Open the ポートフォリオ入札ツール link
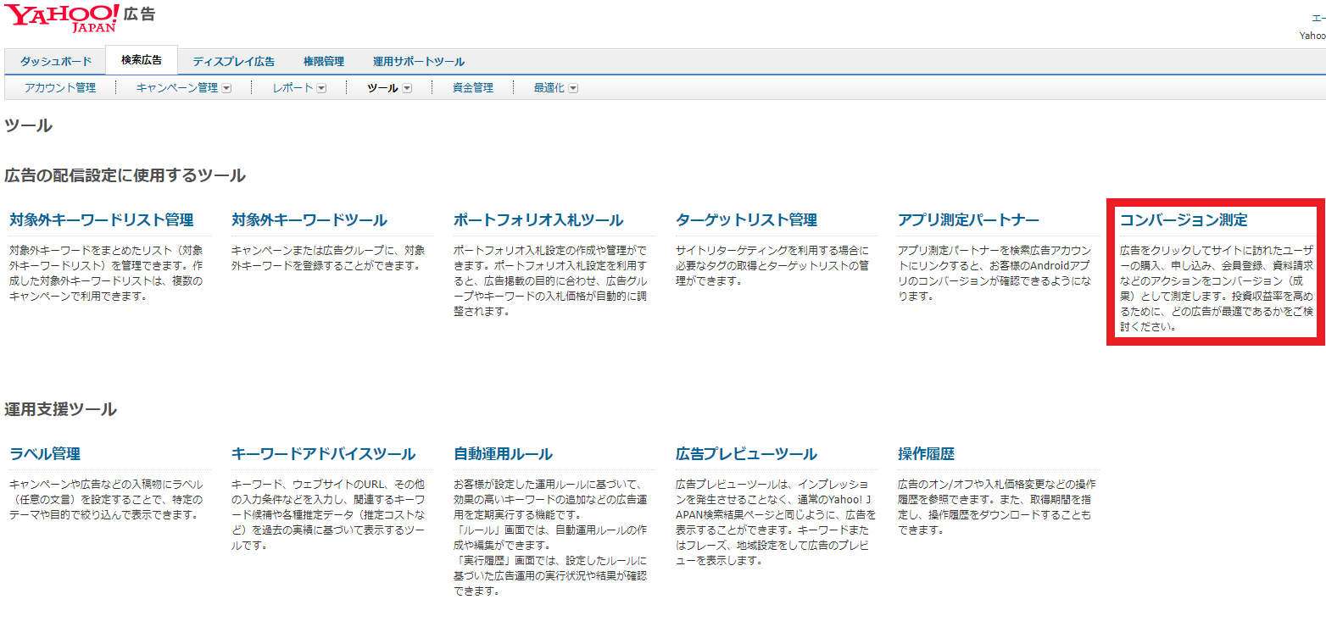This screenshot has width=1326, height=638. tap(538, 220)
